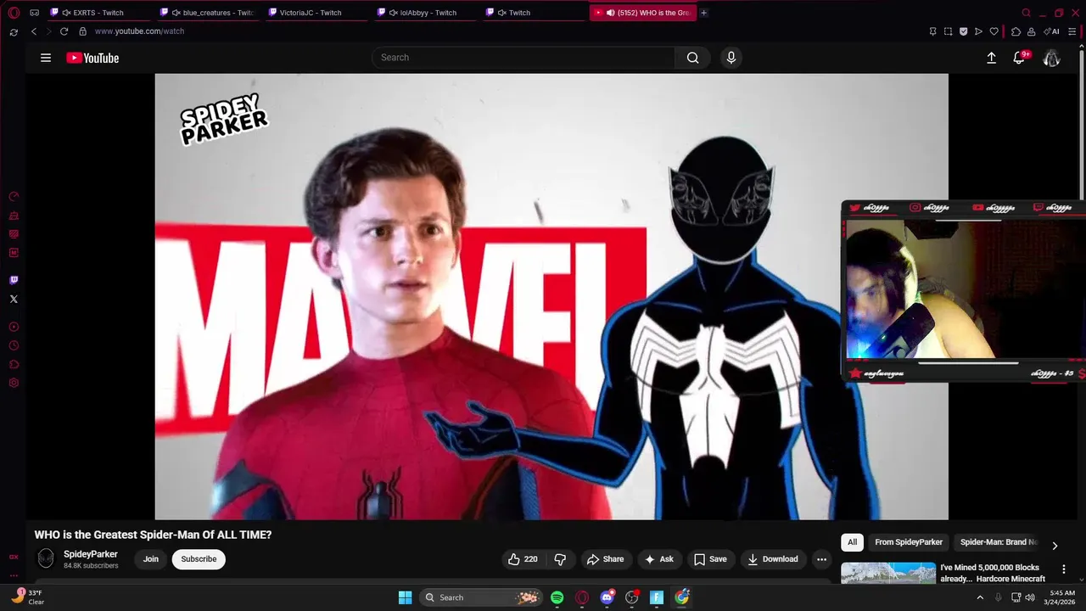Add page to bookmarks heart icon
The height and width of the screenshot is (611, 1086).
click(994, 31)
